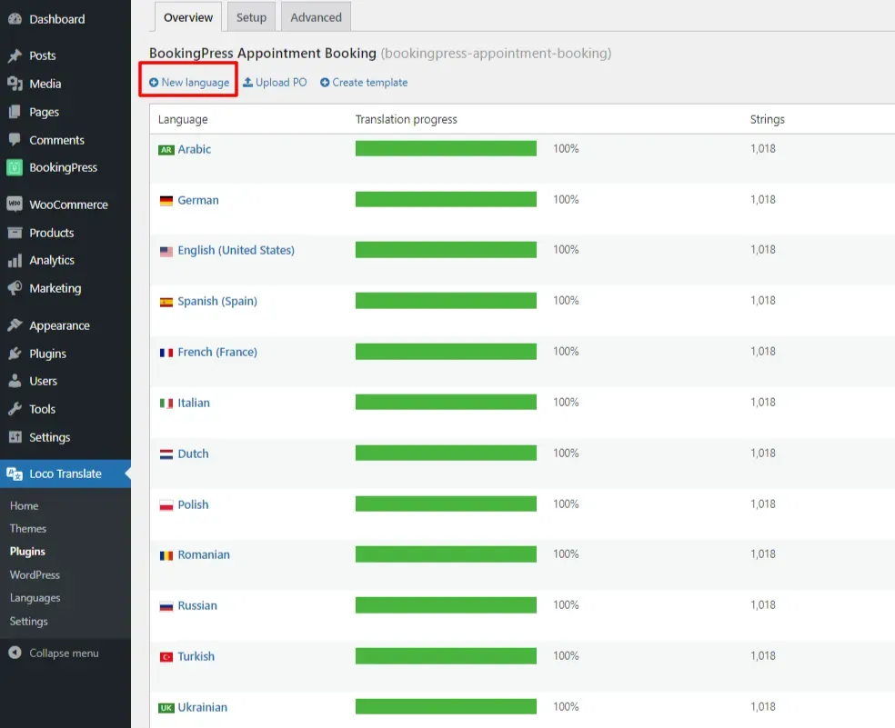Click the Marketing megaphone icon
This screenshot has width=895, height=728.
pos(15,288)
